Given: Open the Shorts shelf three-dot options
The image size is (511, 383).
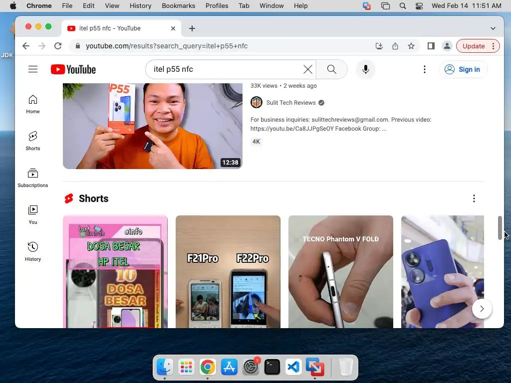Looking at the screenshot, I should click(x=474, y=198).
